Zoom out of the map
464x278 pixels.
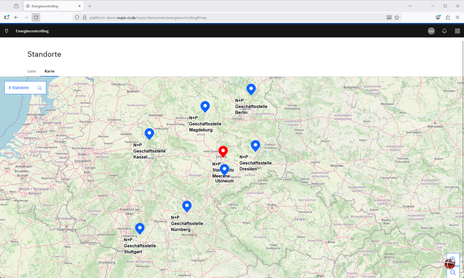[453, 273]
